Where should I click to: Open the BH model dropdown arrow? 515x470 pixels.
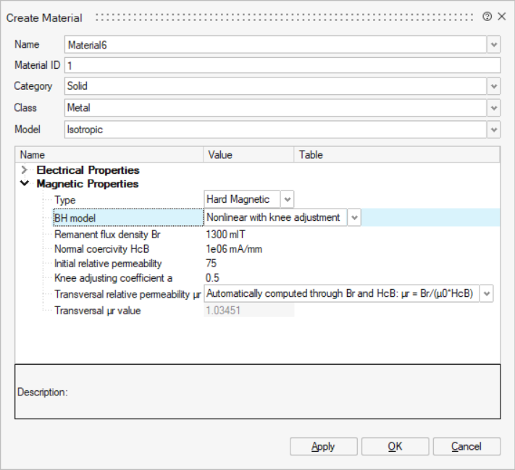[354, 217]
